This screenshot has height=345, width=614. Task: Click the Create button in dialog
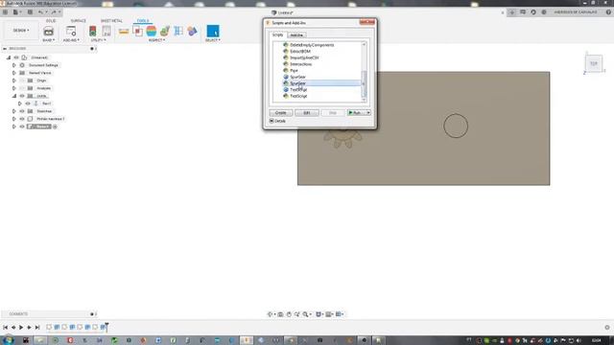pyautogui.click(x=281, y=113)
